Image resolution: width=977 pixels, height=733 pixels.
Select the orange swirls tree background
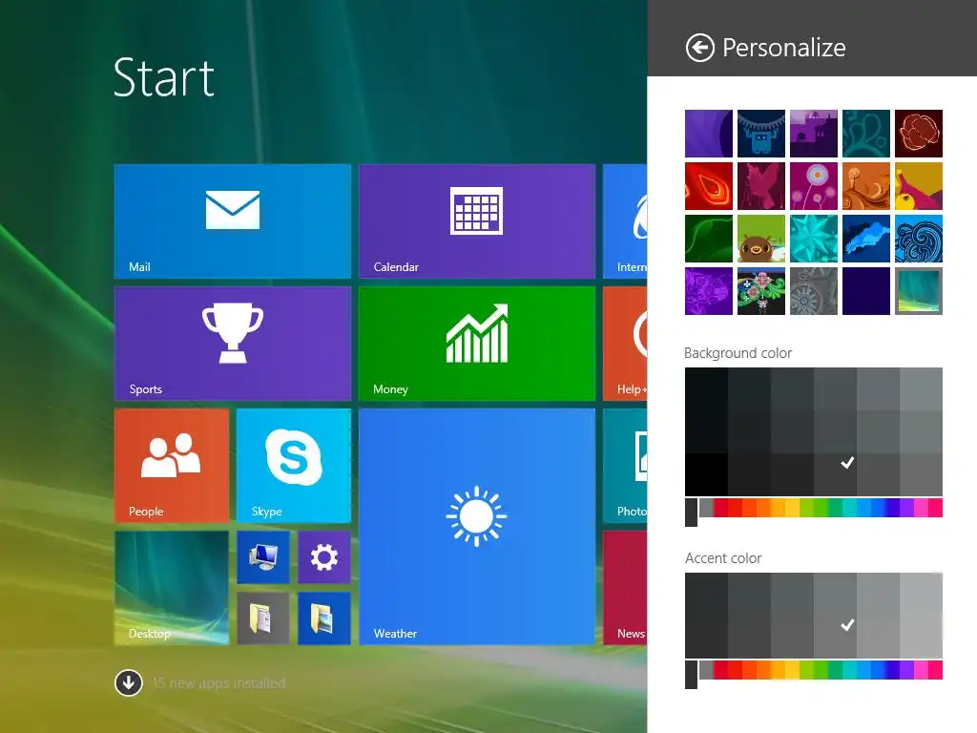pyautogui.click(x=866, y=186)
